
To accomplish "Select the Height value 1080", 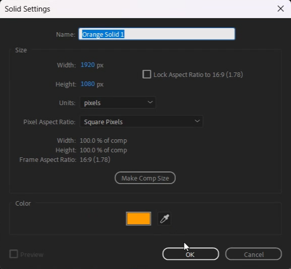I will click(87, 84).
